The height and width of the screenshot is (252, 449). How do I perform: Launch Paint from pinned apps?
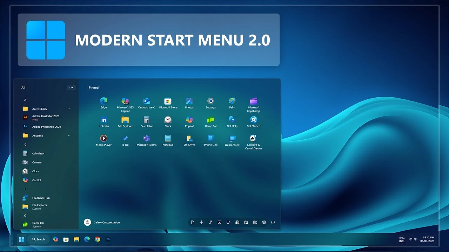pyautogui.click(x=232, y=103)
